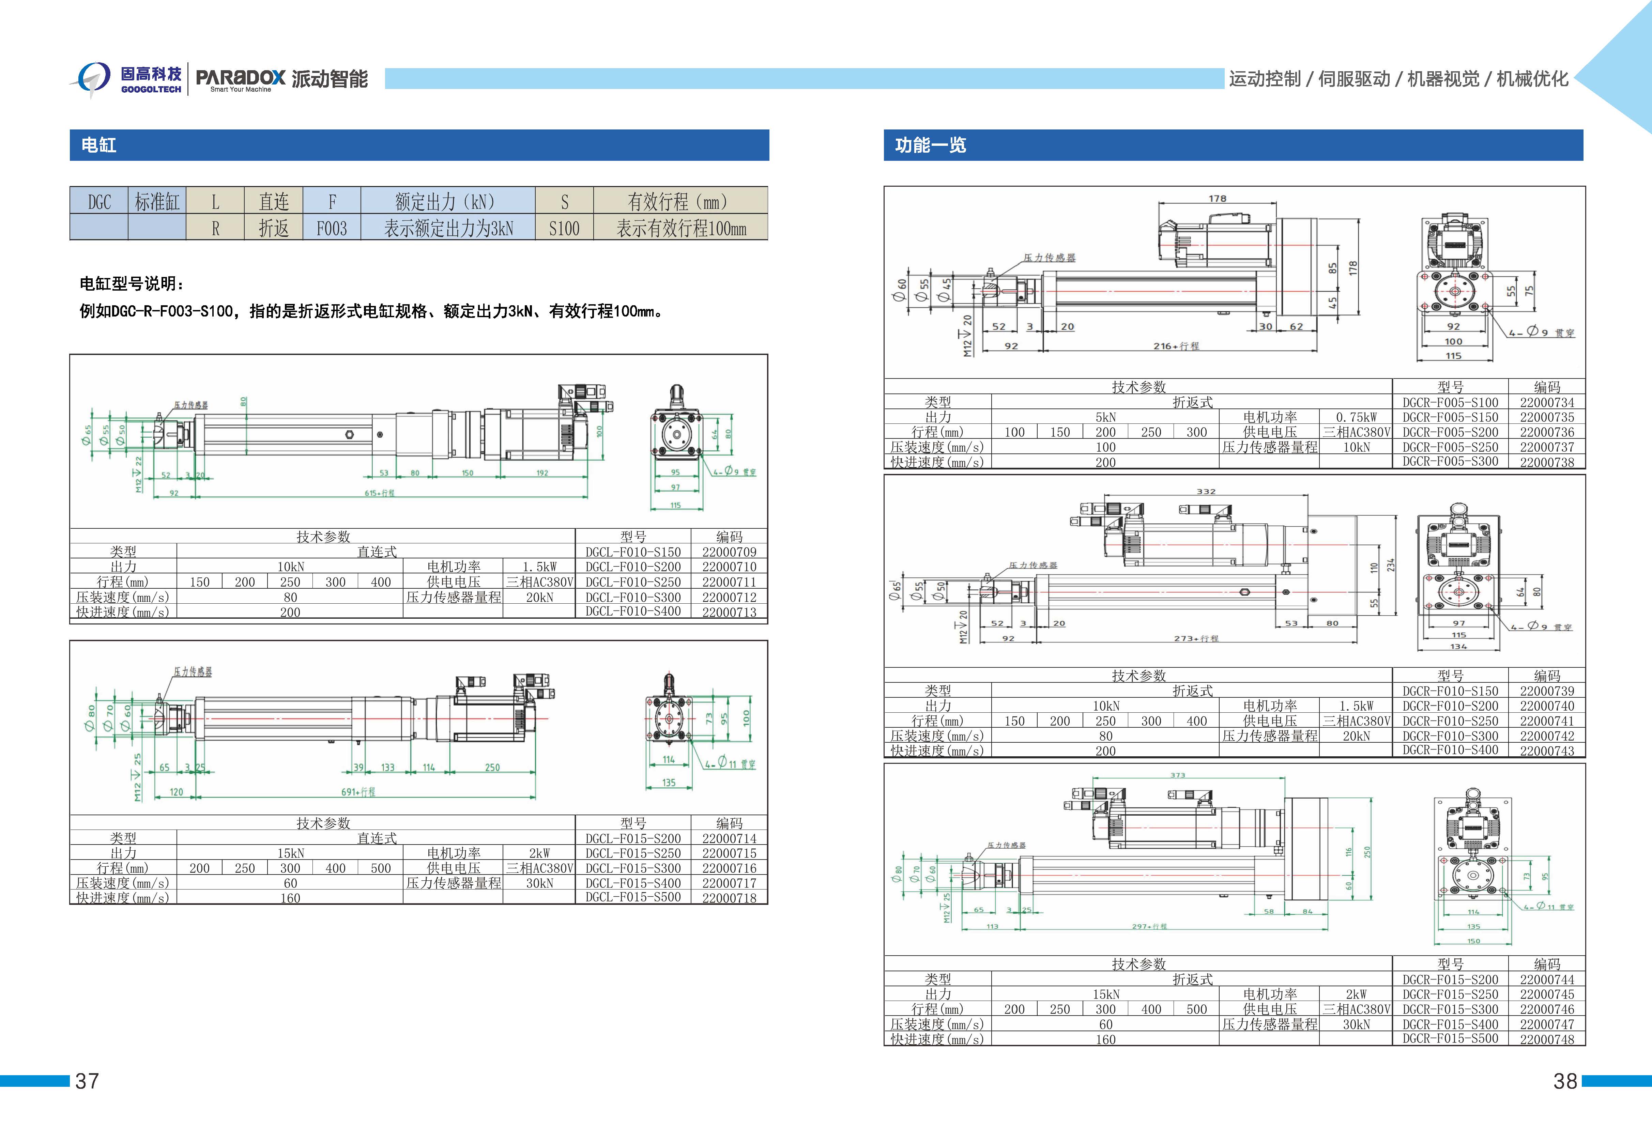Click the DGCL-F010 end-view drawing
Image resolution: width=1652 pixels, height=1128 pixels.
pos(677,434)
